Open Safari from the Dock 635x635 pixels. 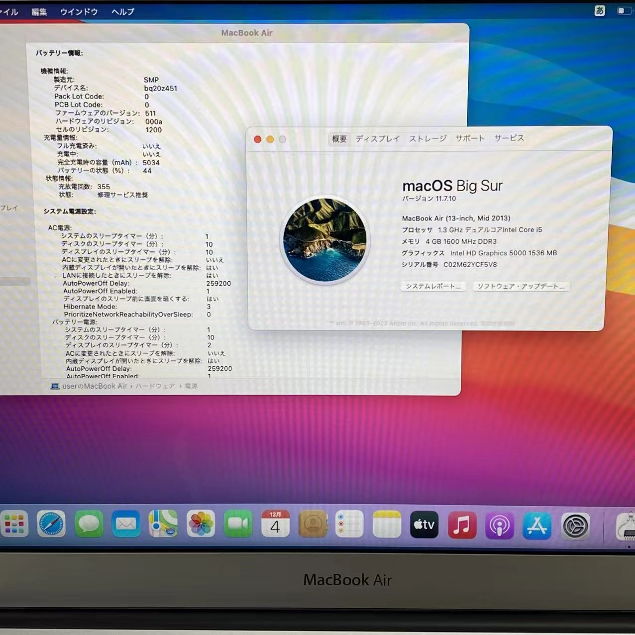51,524
